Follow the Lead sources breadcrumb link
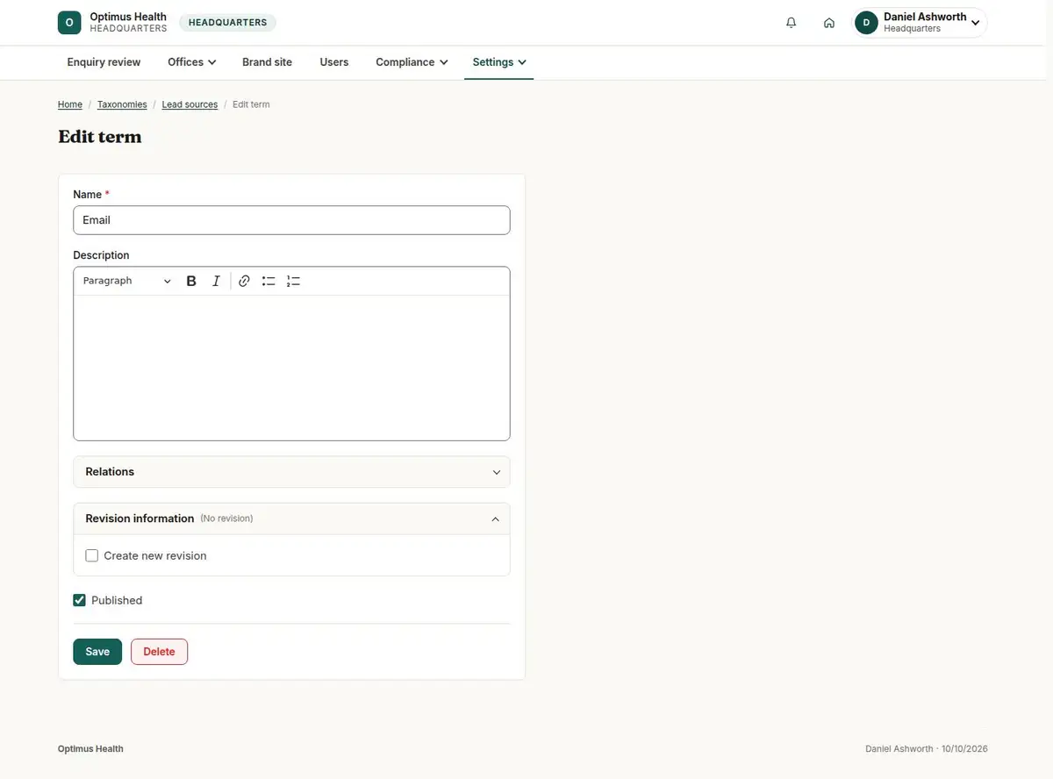 pyautogui.click(x=190, y=104)
